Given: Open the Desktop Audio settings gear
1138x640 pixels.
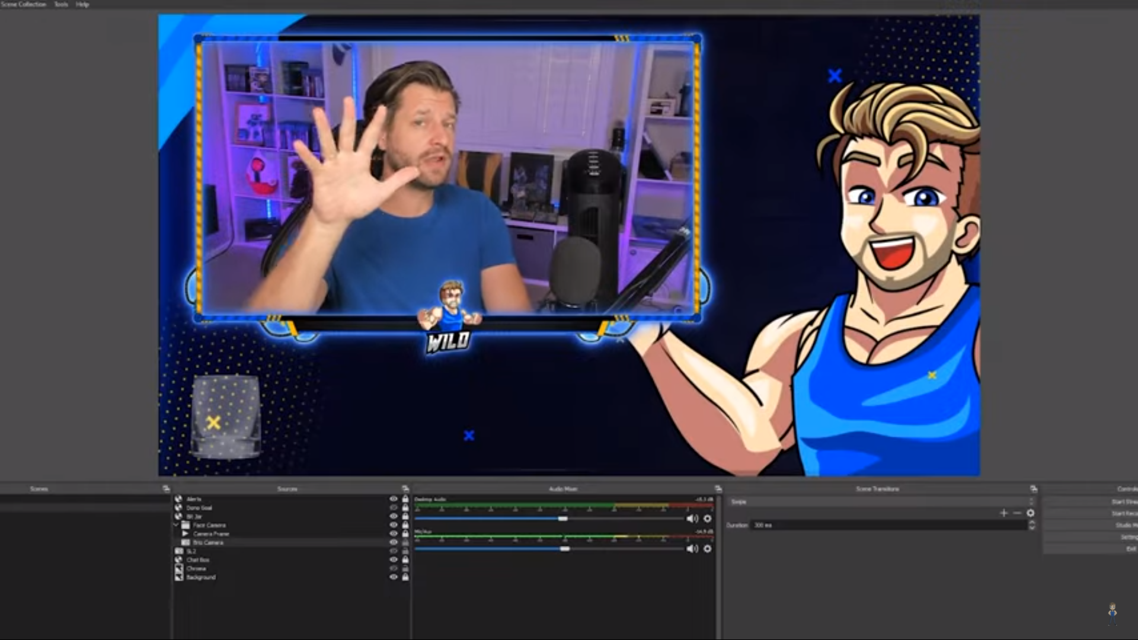Looking at the screenshot, I should coord(708,519).
